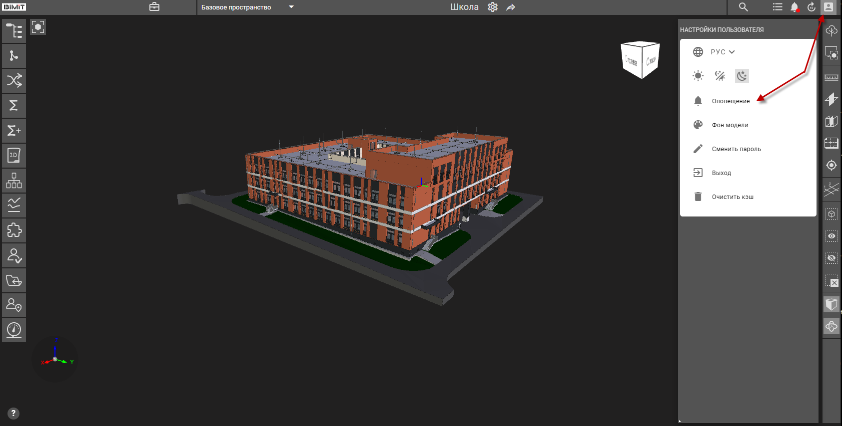The height and width of the screenshot is (426, 842).
Task: Select Оповещение in user settings
Action: coord(731,101)
